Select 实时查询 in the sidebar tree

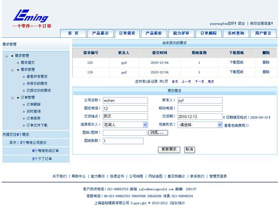click(33, 111)
